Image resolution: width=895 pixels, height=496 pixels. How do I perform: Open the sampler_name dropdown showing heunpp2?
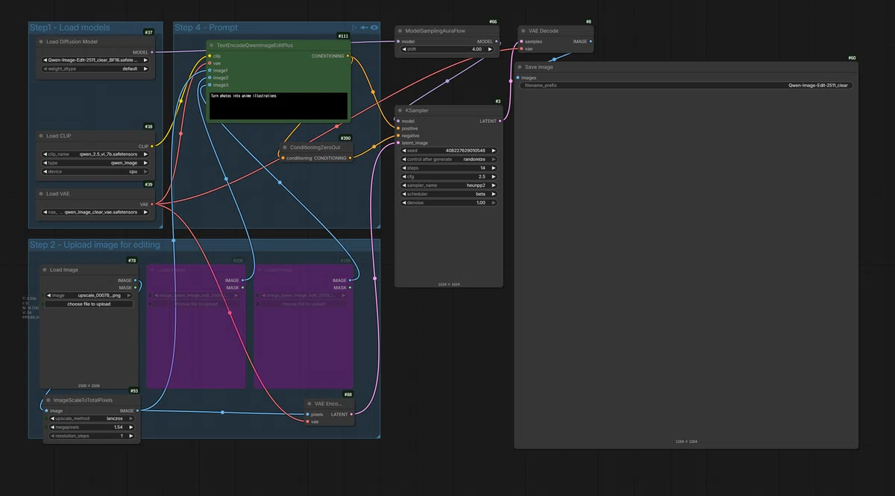click(x=449, y=185)
